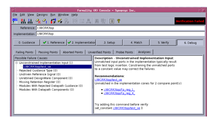Click the greyed list lines toolbar icon
Screen dimensions: 218x124
(103, 21)
